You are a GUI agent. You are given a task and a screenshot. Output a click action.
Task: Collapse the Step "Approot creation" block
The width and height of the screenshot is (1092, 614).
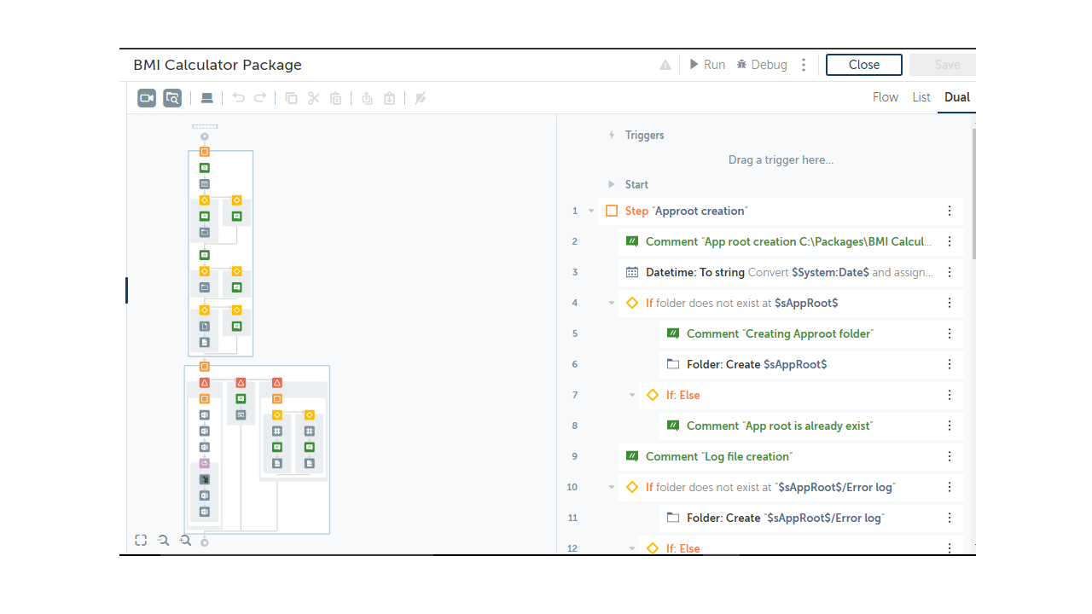point(591,211)
